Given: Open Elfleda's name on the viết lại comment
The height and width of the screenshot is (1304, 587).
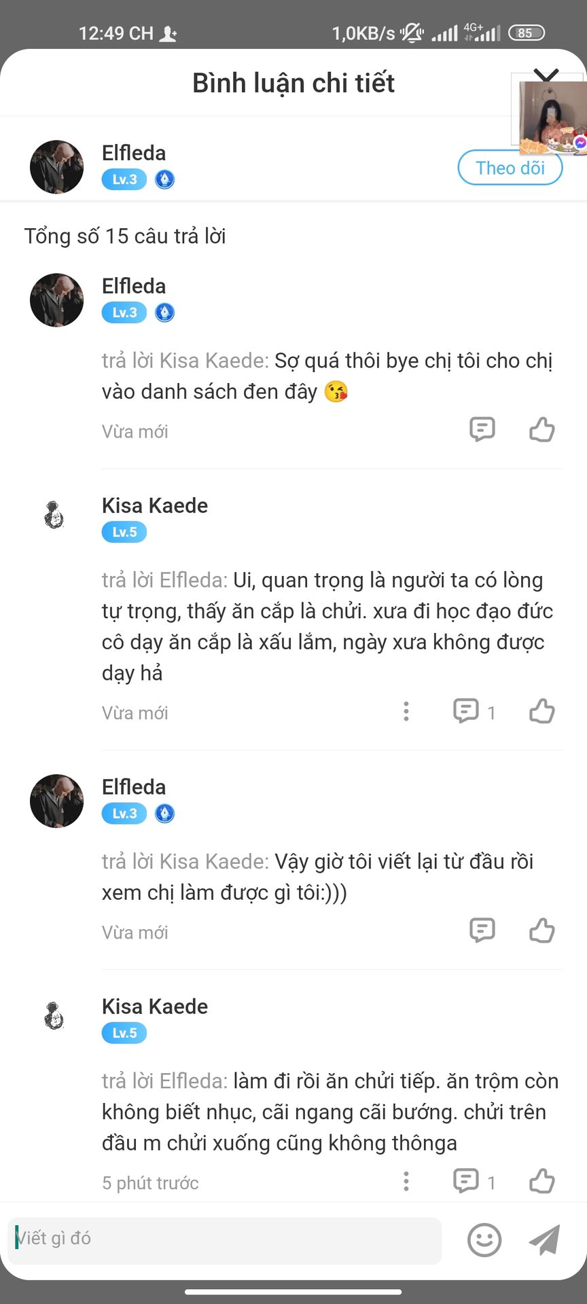Looking at the screenshot, I should coord(134,786).
